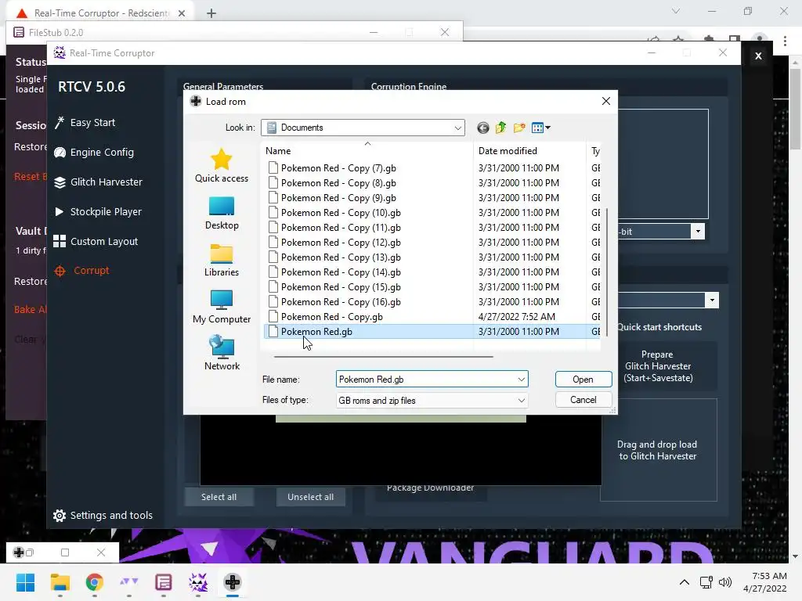The image size is (802, 601).
Task: Open Stockpile Player in RTCV sidebar
Action: click(98, 211)
